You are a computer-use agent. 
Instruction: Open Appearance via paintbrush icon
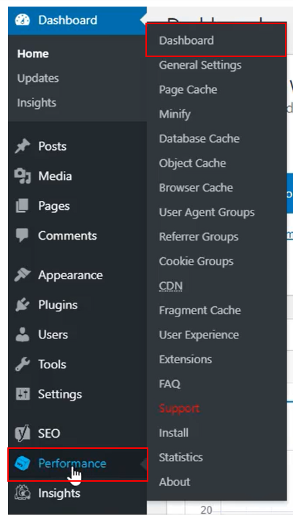pyautogui.click(x=23, y=275)
